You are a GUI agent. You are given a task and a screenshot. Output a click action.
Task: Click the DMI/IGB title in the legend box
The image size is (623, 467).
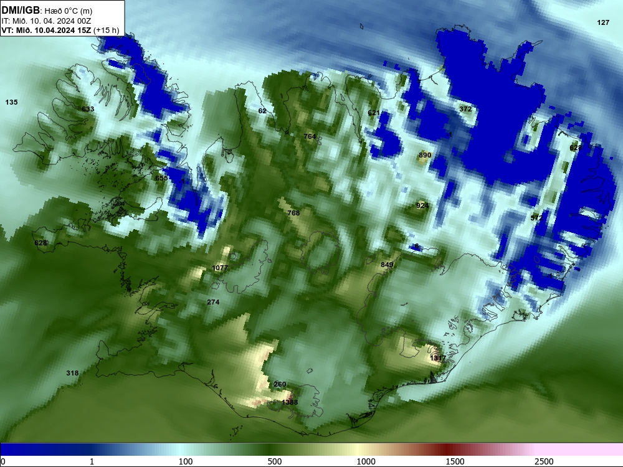click(21, 11)
